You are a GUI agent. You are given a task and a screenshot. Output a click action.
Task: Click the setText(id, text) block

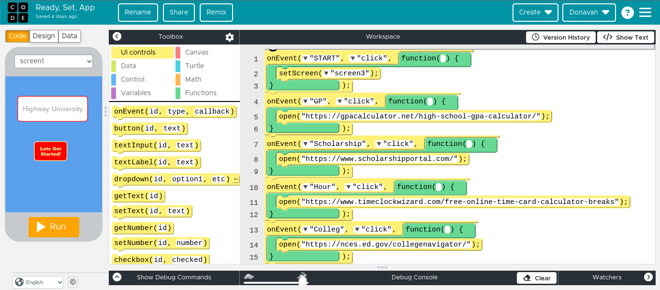coord(152,211)
